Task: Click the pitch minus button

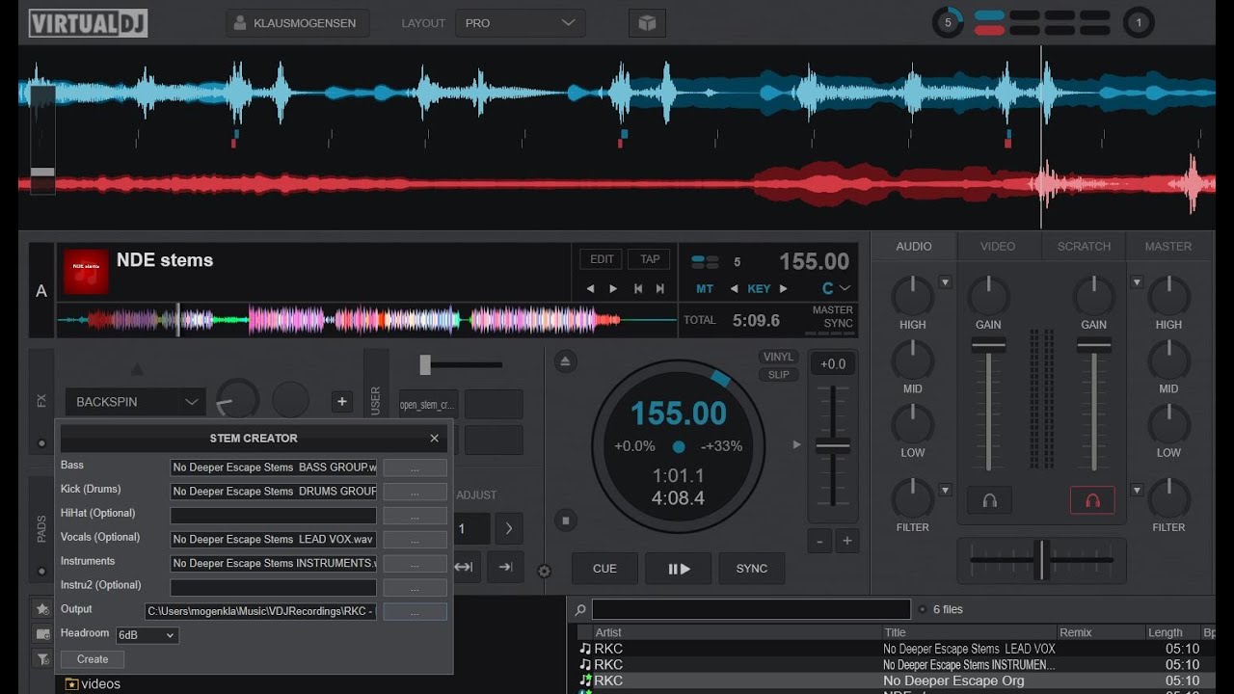Action: click(819, 541)
